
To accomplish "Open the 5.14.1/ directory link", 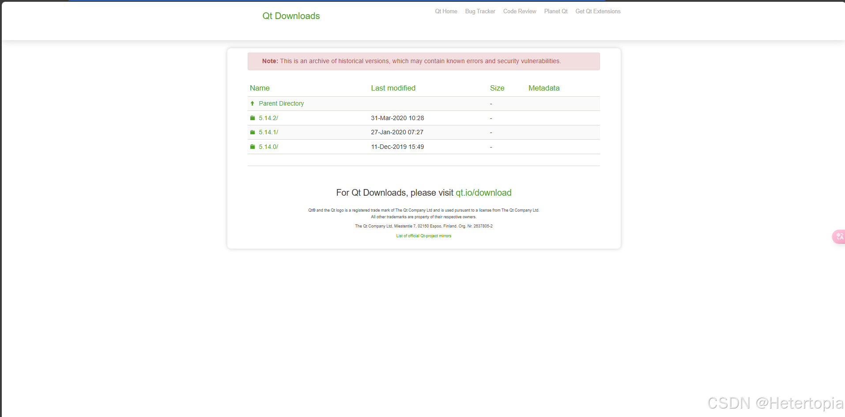I will click(x=268, y=132).
